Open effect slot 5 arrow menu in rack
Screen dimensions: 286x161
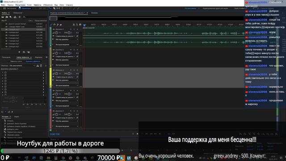coord(43,84)
